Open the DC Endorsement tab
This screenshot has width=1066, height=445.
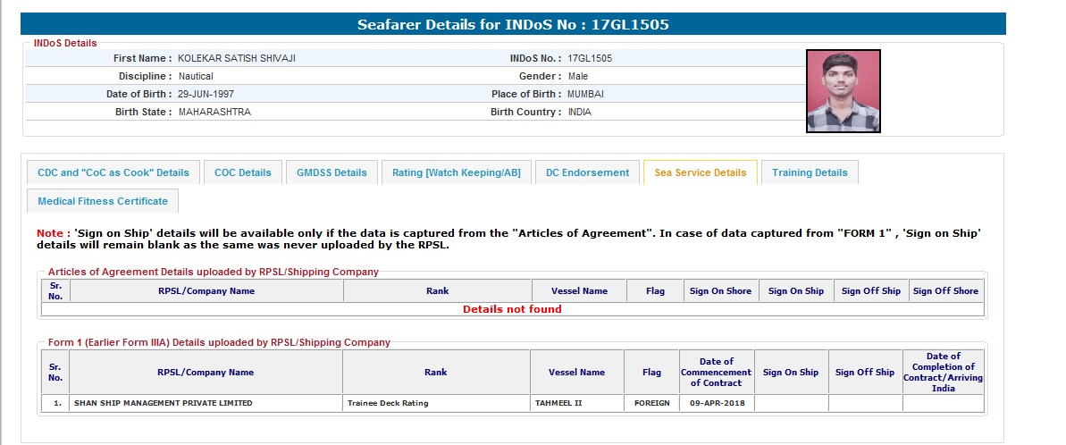click(x=587, y=172)
